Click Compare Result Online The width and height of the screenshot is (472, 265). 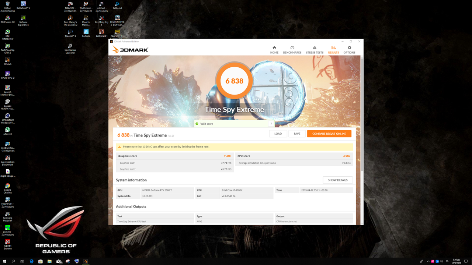point(329,134)
